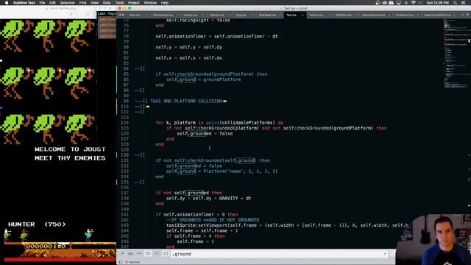Click the side bar toggle icon in status bar

(121, 262)
